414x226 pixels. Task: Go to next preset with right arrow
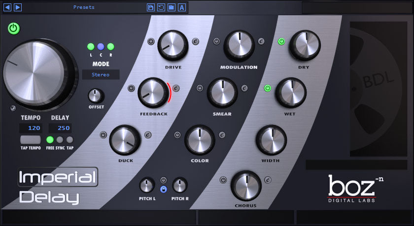(17, 7)
